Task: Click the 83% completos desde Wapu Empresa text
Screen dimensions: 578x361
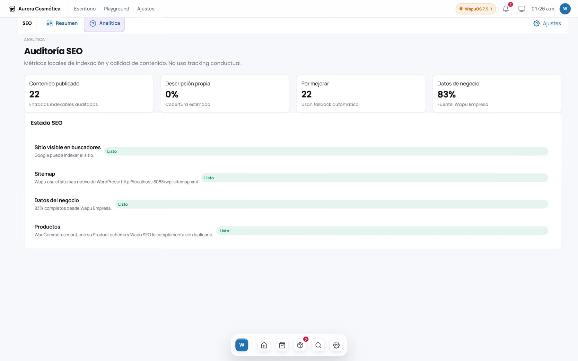Action: click(x=73, y=208)
